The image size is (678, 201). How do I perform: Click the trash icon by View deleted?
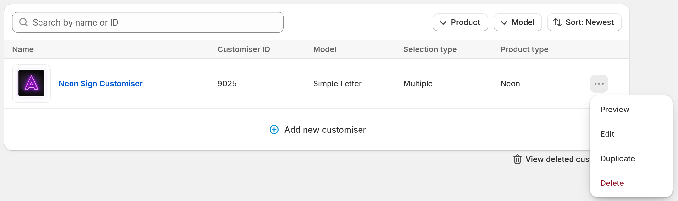517,159
